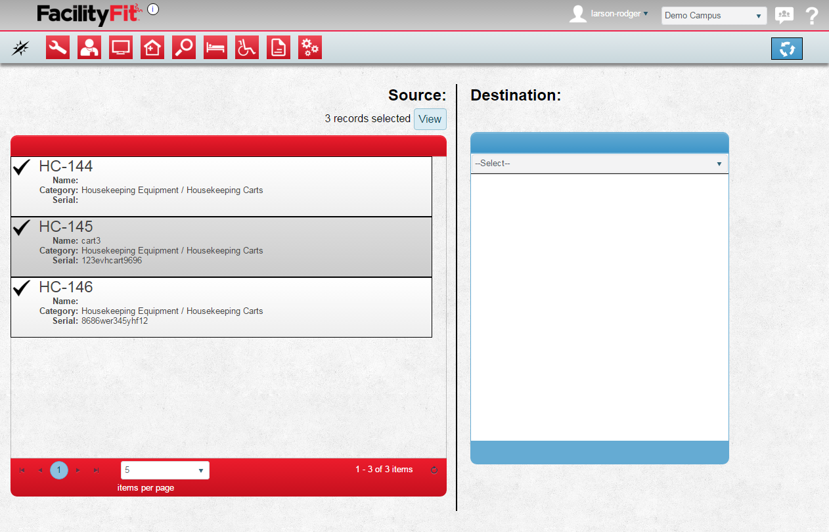Expand the destination --Select-- dropdown
The width and height of the screenshot is (829, 532).
(599, 164)
